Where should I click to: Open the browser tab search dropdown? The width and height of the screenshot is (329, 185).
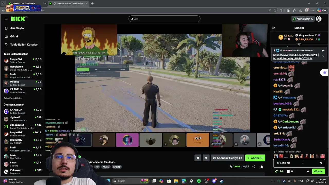coord(3,4)
